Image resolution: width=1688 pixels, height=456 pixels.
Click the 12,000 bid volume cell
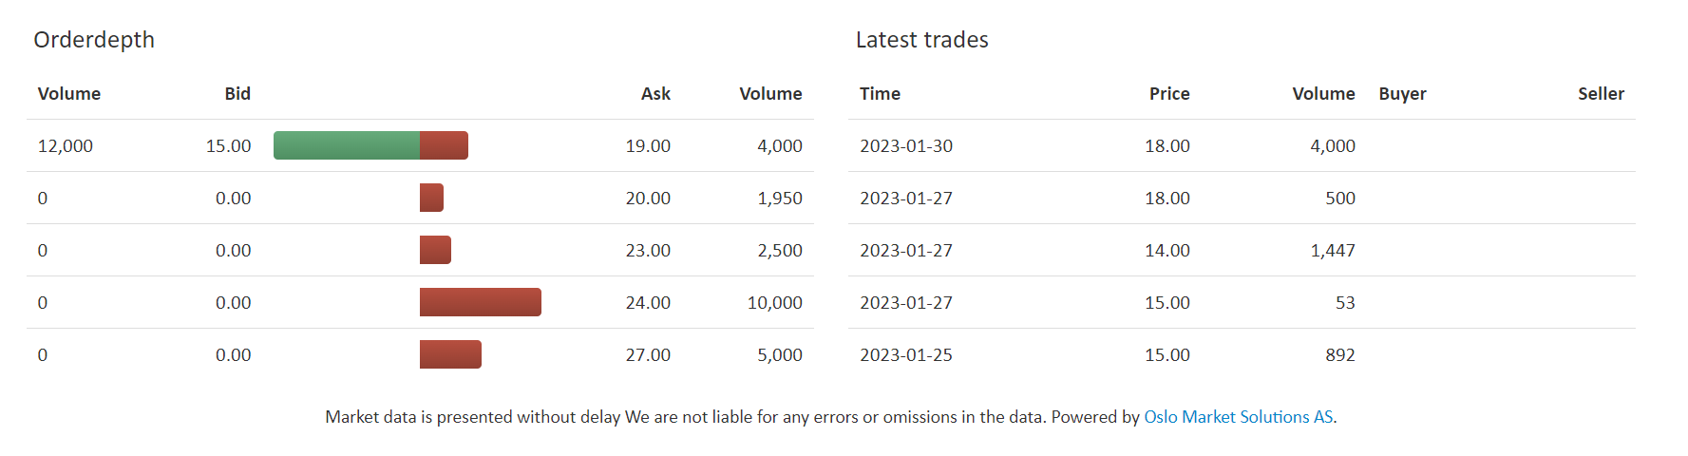66,146
